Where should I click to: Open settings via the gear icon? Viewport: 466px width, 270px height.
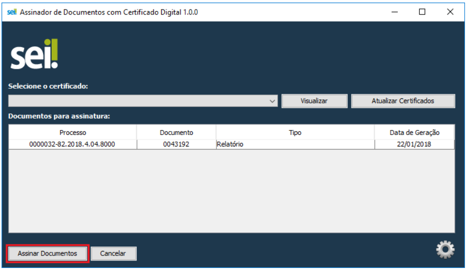[x=445, y=250]
